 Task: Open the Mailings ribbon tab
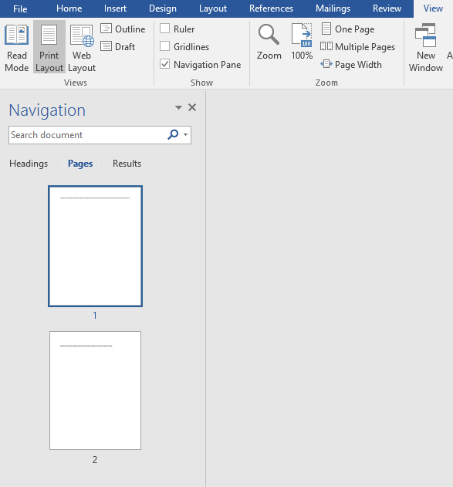[x=333, y=8]
